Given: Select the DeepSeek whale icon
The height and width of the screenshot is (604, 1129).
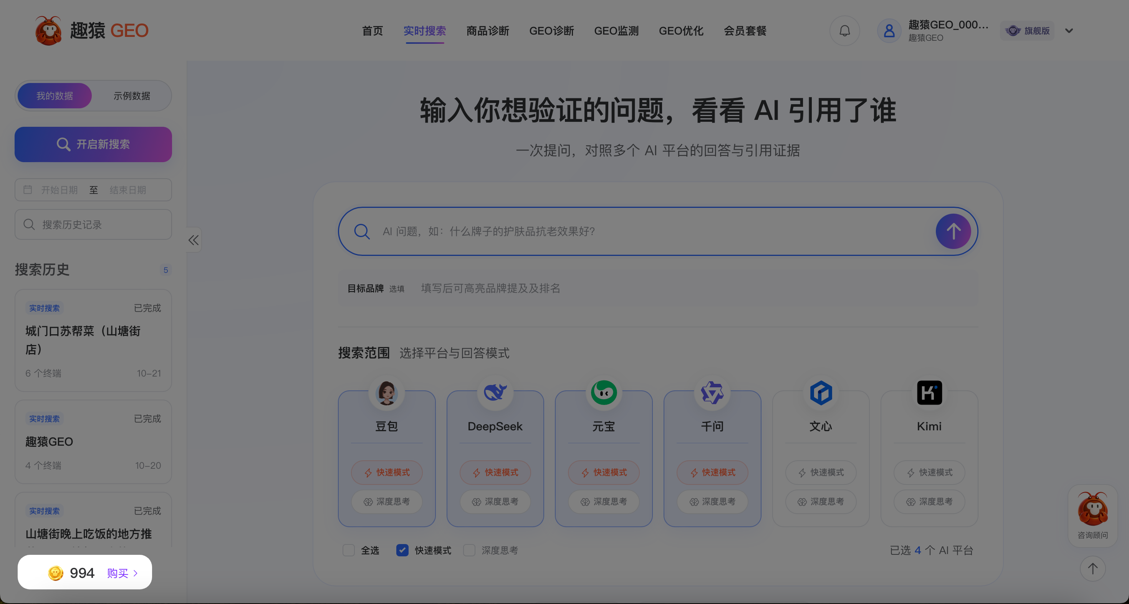Looking at the screenshot, I should coord(495,393).
